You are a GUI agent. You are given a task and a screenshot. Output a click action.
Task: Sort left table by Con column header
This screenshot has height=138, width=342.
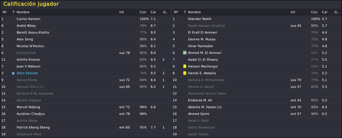143,12
